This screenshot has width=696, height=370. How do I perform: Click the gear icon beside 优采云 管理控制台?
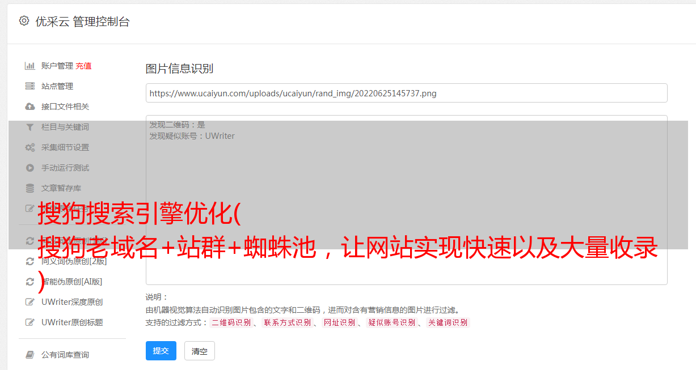[24, 21]
